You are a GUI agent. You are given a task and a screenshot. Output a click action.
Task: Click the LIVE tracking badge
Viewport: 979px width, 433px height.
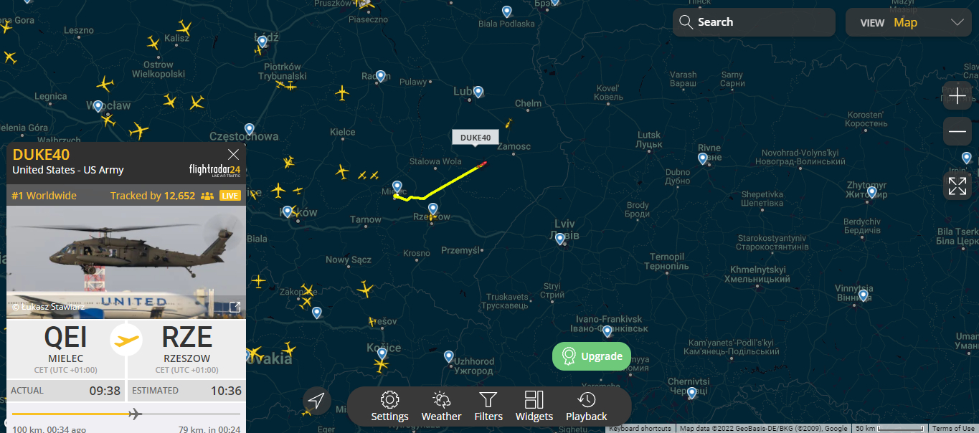(230, 196)
